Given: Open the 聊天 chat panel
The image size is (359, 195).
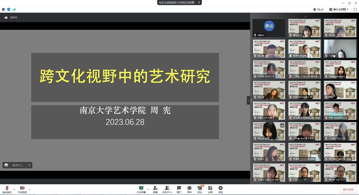Looking at the screenshot, I should (179, 189).
